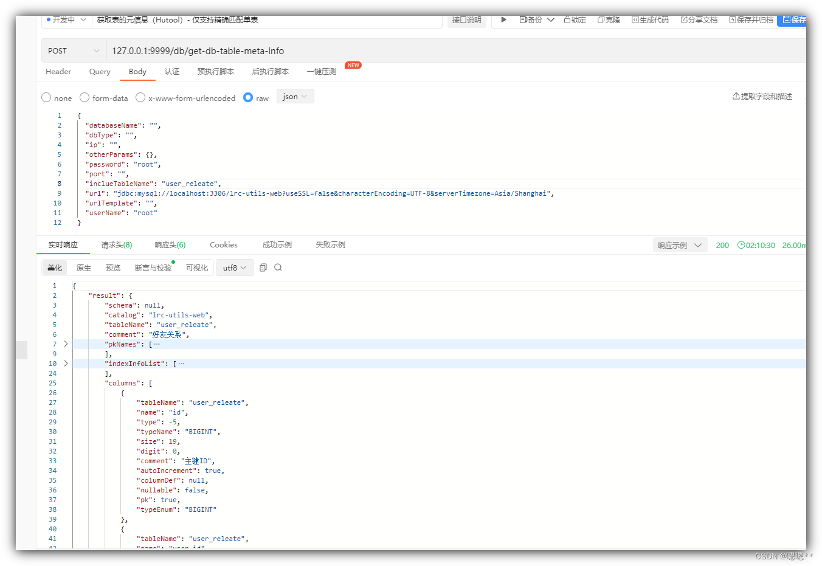
Task: Click the 生成代码 generate code button
Action: tap(650, 20)
